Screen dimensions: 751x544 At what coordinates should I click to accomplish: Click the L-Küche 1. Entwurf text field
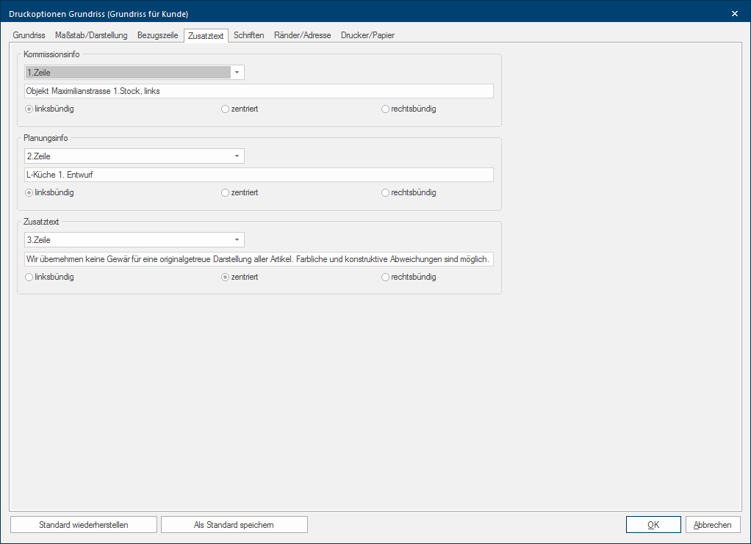pos(257,175)
